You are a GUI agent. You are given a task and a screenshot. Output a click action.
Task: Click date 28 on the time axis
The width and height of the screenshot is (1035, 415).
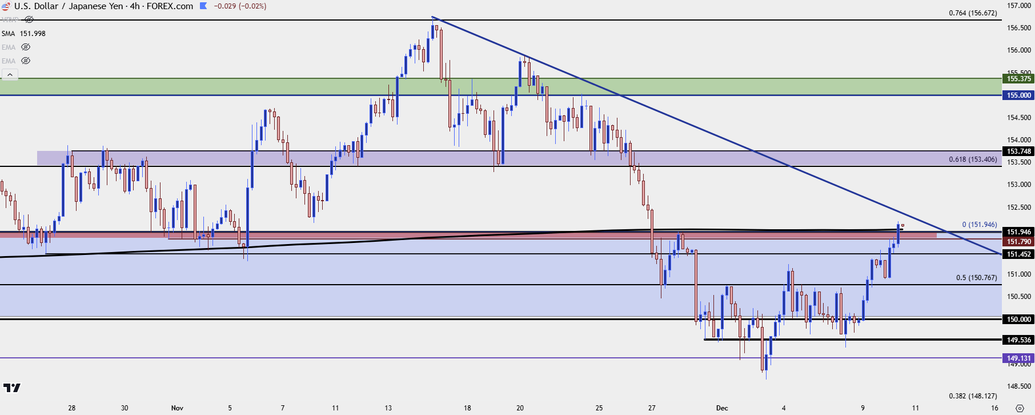[x=72, y=408]
